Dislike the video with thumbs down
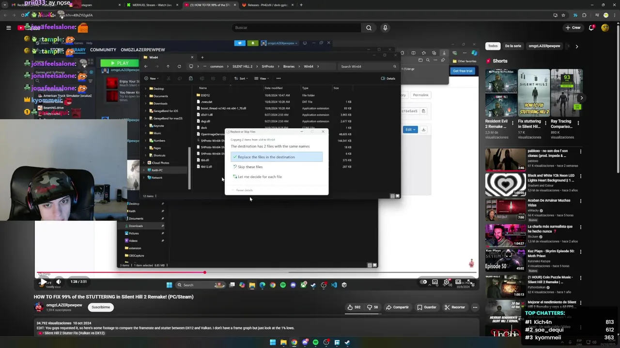 click(x=372, y=307)
